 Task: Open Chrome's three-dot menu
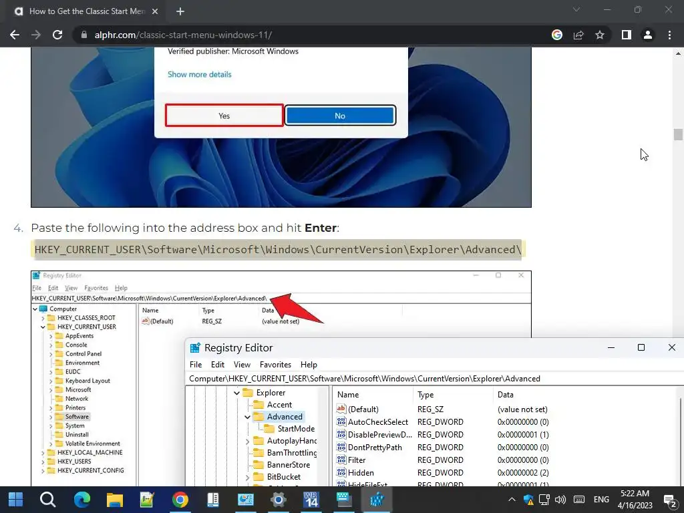pos(669,35)
